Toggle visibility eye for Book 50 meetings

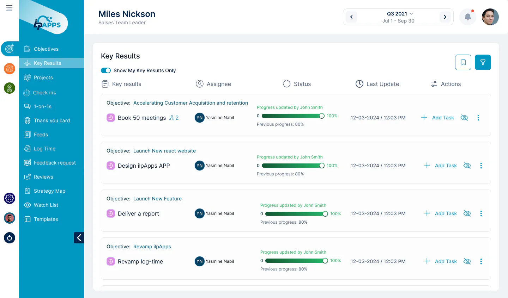pyautogui.click(x=465, y=118)
